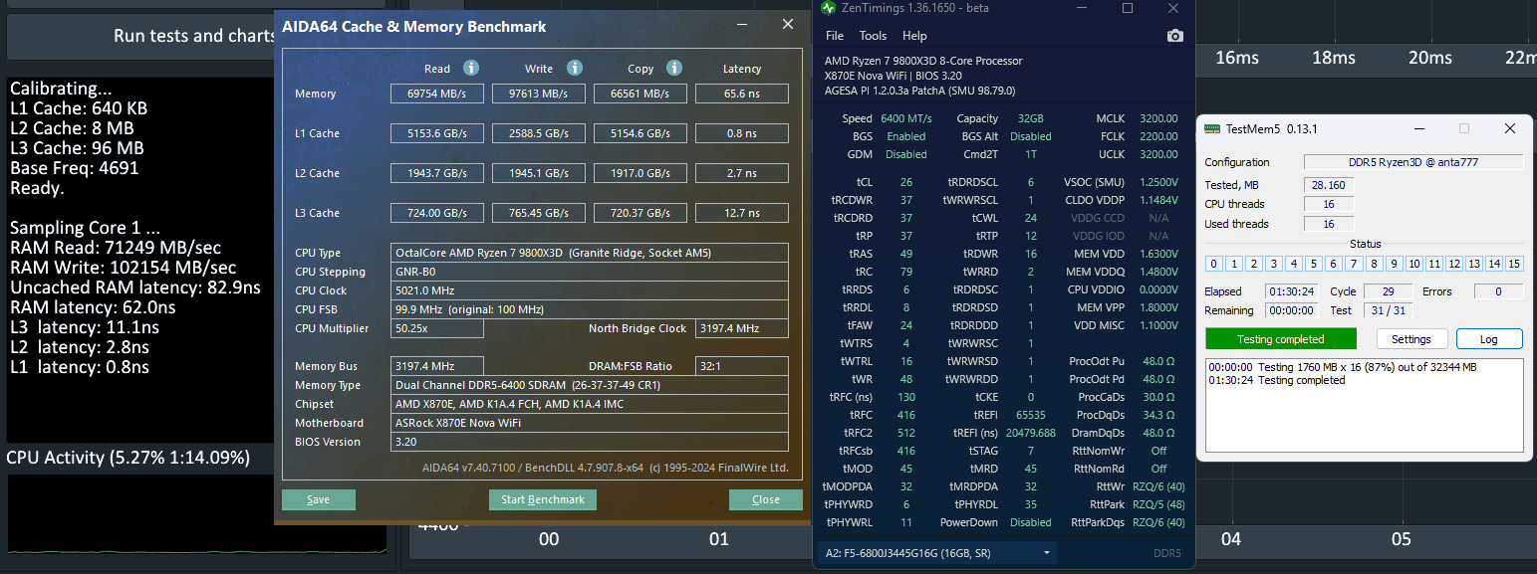The width and height of the screenshot is (1537, 574).
Task: Open the Log in TestMem5
Action: pos(1489,339)
